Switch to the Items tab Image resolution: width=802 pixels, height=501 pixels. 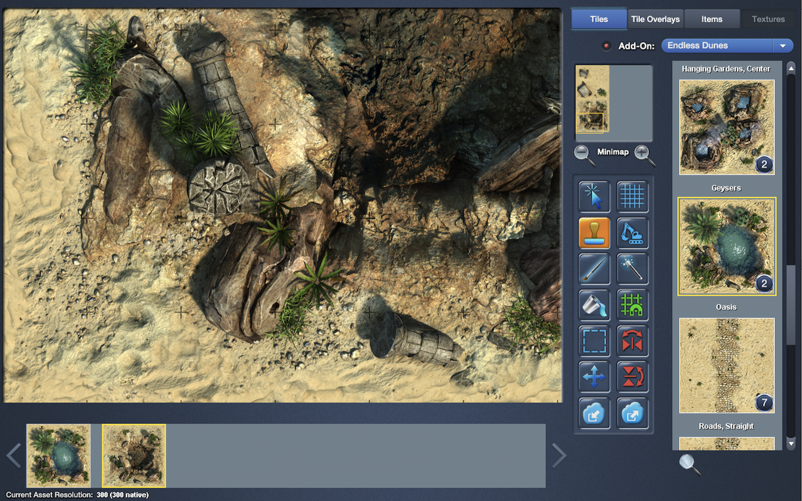(x=712, y=19)
